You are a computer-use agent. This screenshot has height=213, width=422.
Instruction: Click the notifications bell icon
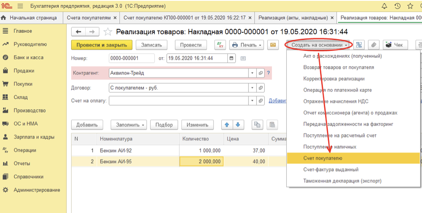[x=384, y=6]
